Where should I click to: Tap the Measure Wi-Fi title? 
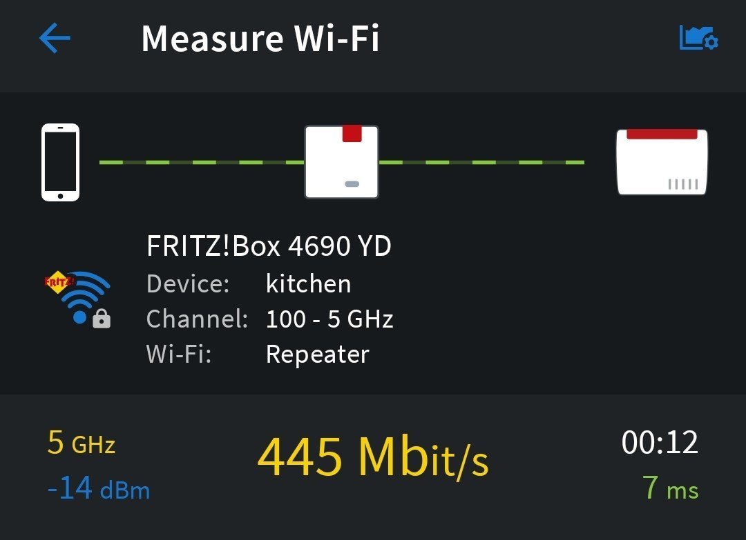coord(260,39)
